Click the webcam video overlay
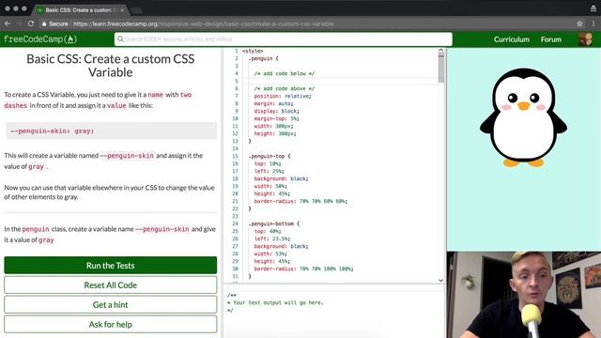Screen dimensions: 601x338 coord(524,295)
